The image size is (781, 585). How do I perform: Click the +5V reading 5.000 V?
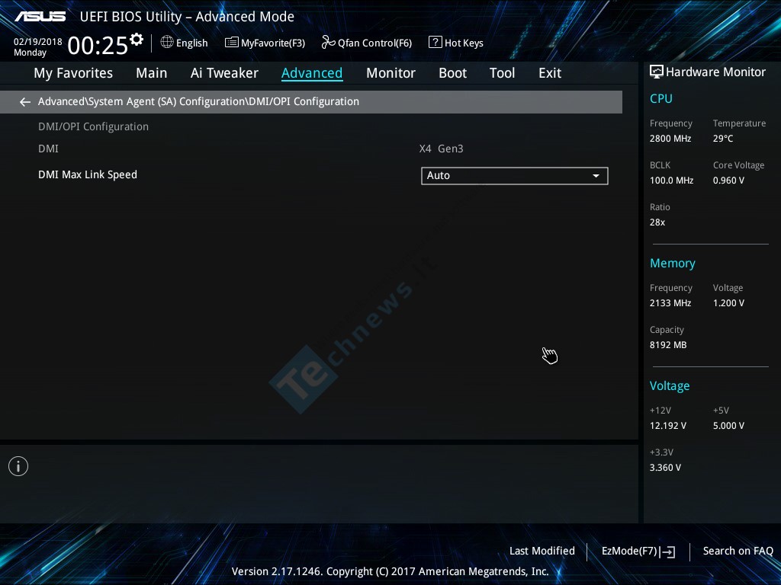(x=728, y=426)
